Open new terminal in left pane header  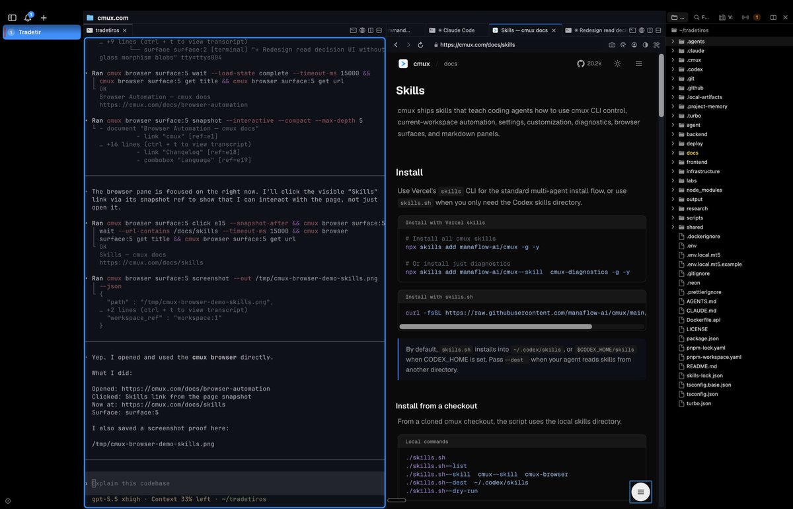[353, 30]
